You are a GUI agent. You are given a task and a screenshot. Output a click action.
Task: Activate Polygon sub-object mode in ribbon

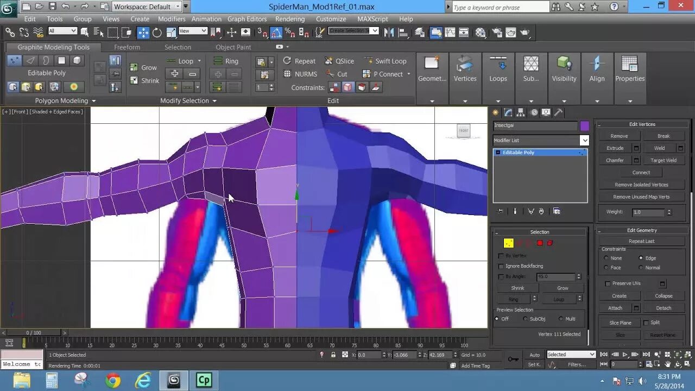(62, 60)
